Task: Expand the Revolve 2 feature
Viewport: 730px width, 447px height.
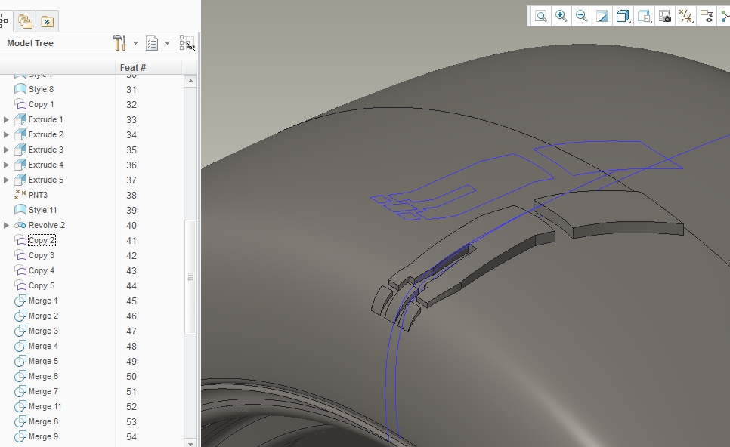Action: tap(6, 225)
